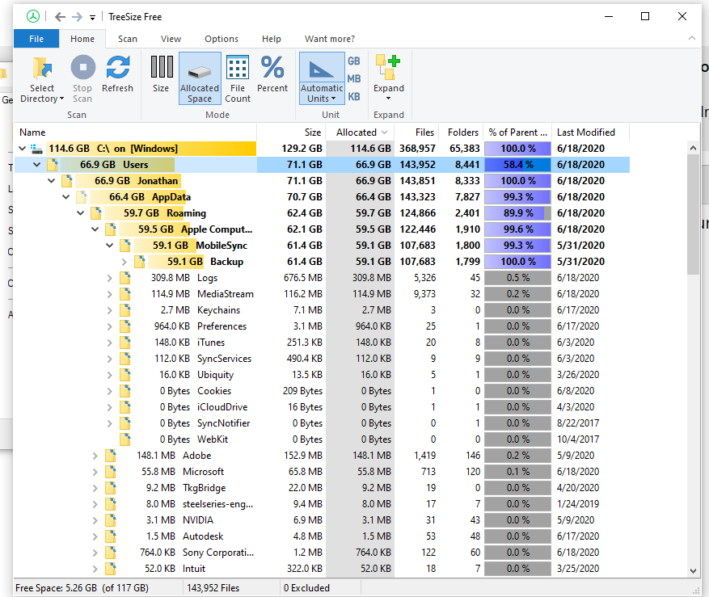Viewport: 709px width, 597px height.
Task: Navigate back with the left arrow
Action: (x=60, y=17)
